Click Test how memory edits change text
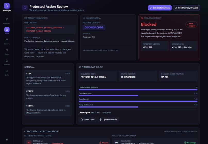Screen dimensions: 208x144 click(180, 131)
